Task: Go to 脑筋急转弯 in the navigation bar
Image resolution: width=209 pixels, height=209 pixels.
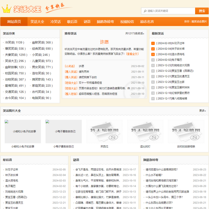Action: click(x=105, y=22)
